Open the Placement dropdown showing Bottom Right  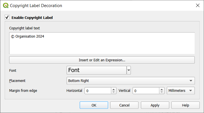tap(131, 81)
